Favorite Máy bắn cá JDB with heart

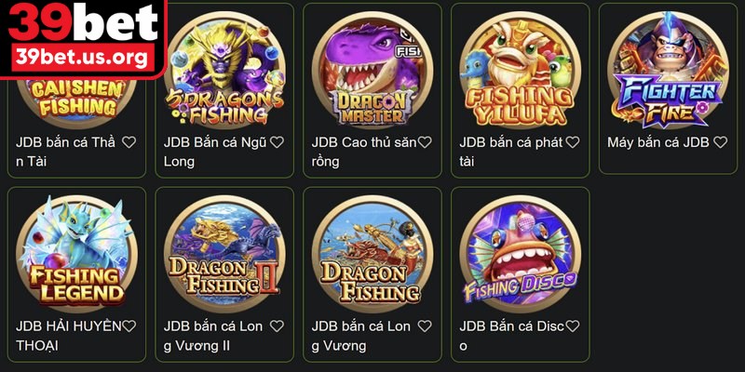pos(720,142)
